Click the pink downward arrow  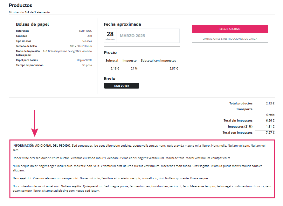(35, 124)
